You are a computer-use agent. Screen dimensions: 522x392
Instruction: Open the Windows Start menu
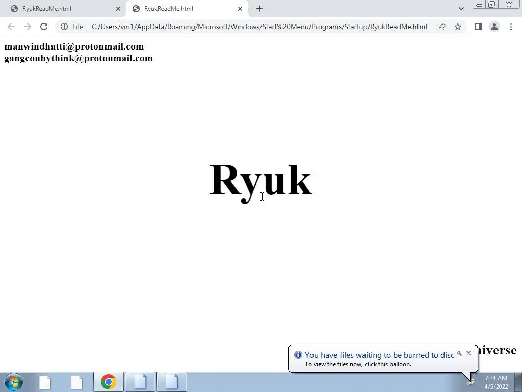(x=14, y=382)
